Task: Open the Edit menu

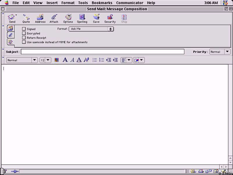Action: click(x=26, y=3)
